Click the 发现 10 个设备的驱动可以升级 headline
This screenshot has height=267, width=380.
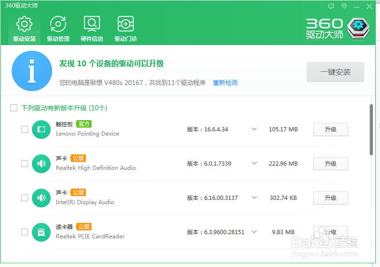coord(112,63)
